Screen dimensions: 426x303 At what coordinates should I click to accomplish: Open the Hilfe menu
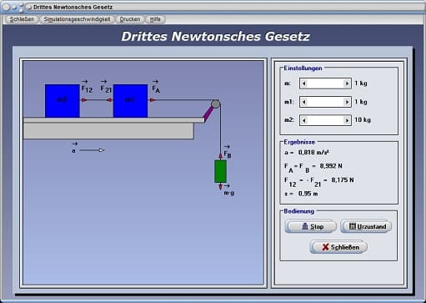tap(155, 19)
